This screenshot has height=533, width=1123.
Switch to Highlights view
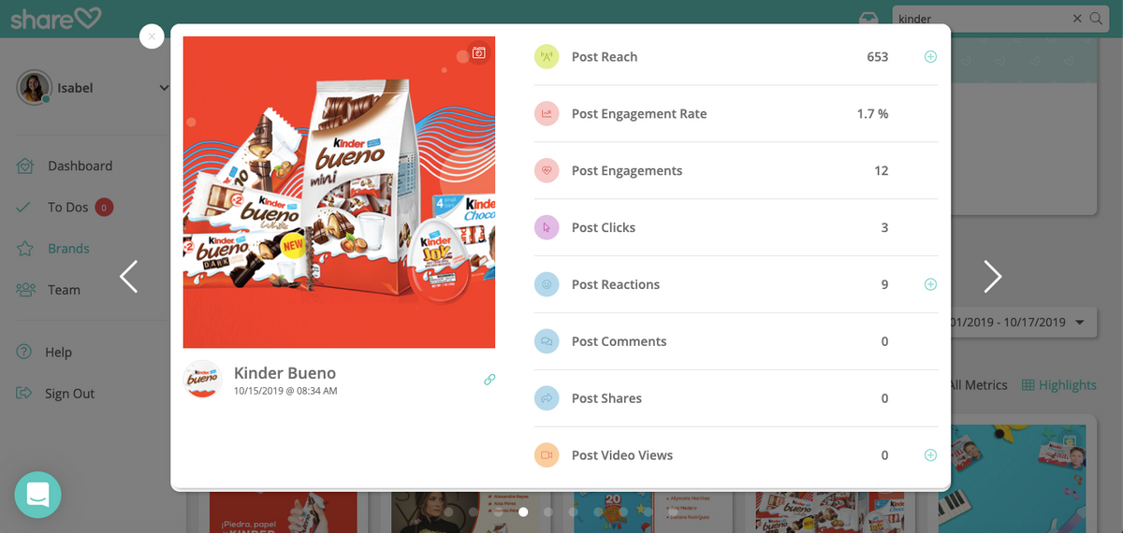pos(1058,385)
